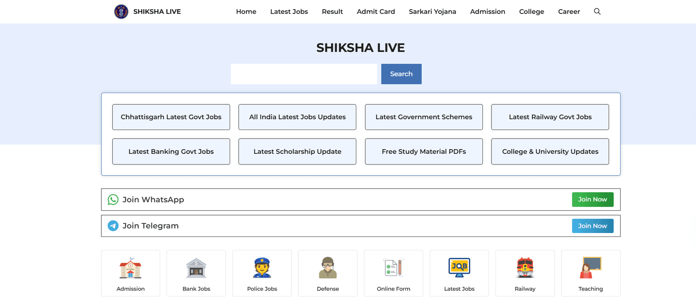This screenshot has width=696, height=303.
Task: Click the Railway category label
Action: point(525,289)
